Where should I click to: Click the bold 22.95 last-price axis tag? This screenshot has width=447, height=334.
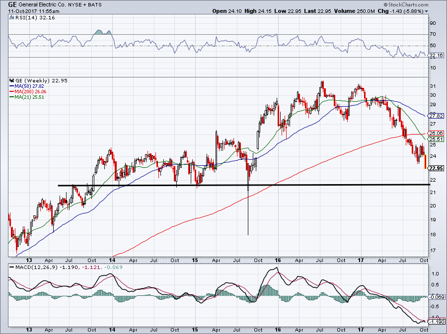[436, 168]
